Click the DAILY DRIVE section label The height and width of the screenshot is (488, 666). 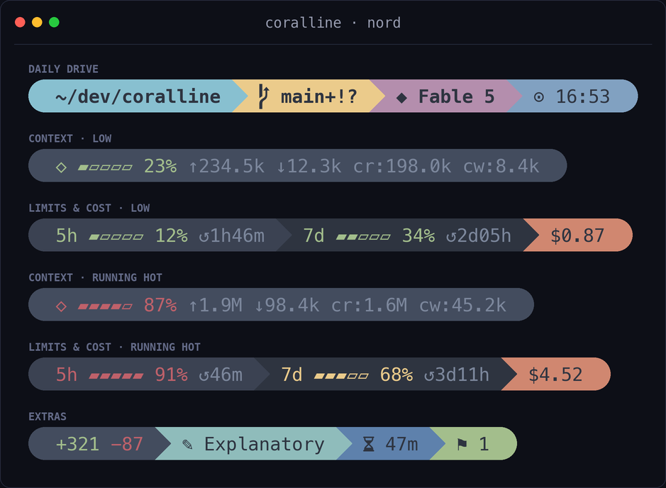click(63, 69)
